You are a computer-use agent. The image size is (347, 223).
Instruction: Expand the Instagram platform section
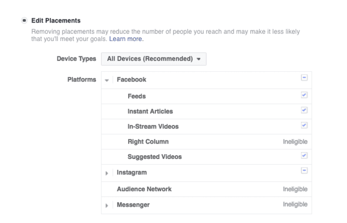[107, 174]
